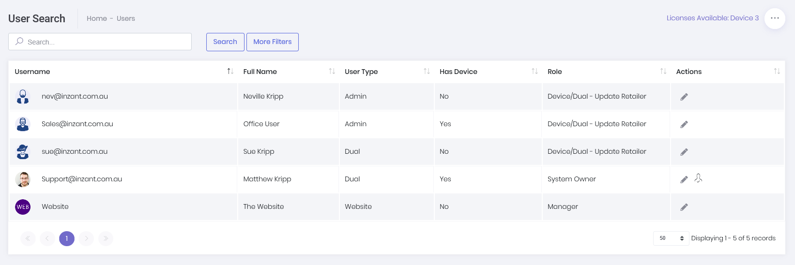Sort the Role column header
This screenshot has height=265, width=795.
coord(663,72)
